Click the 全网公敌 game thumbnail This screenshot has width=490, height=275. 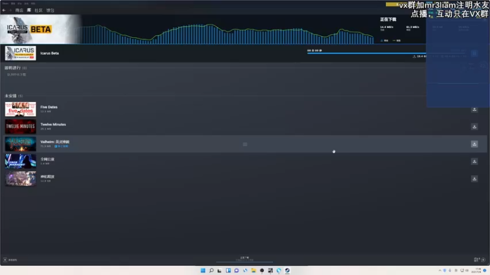click(20, 161)
